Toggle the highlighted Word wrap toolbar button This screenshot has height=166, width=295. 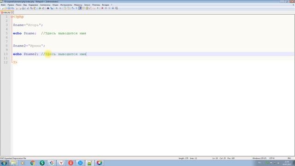coord(80,8)
